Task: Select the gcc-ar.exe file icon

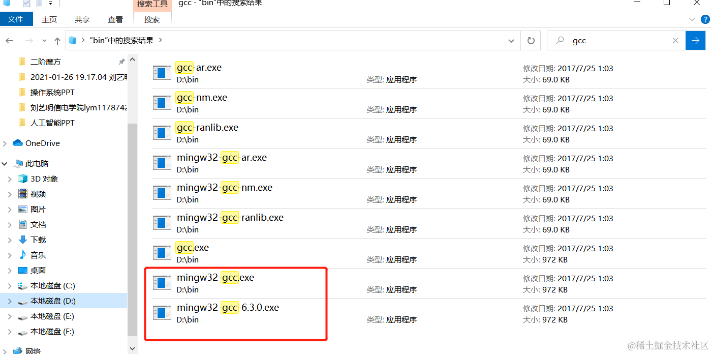Action: (162, 73)
